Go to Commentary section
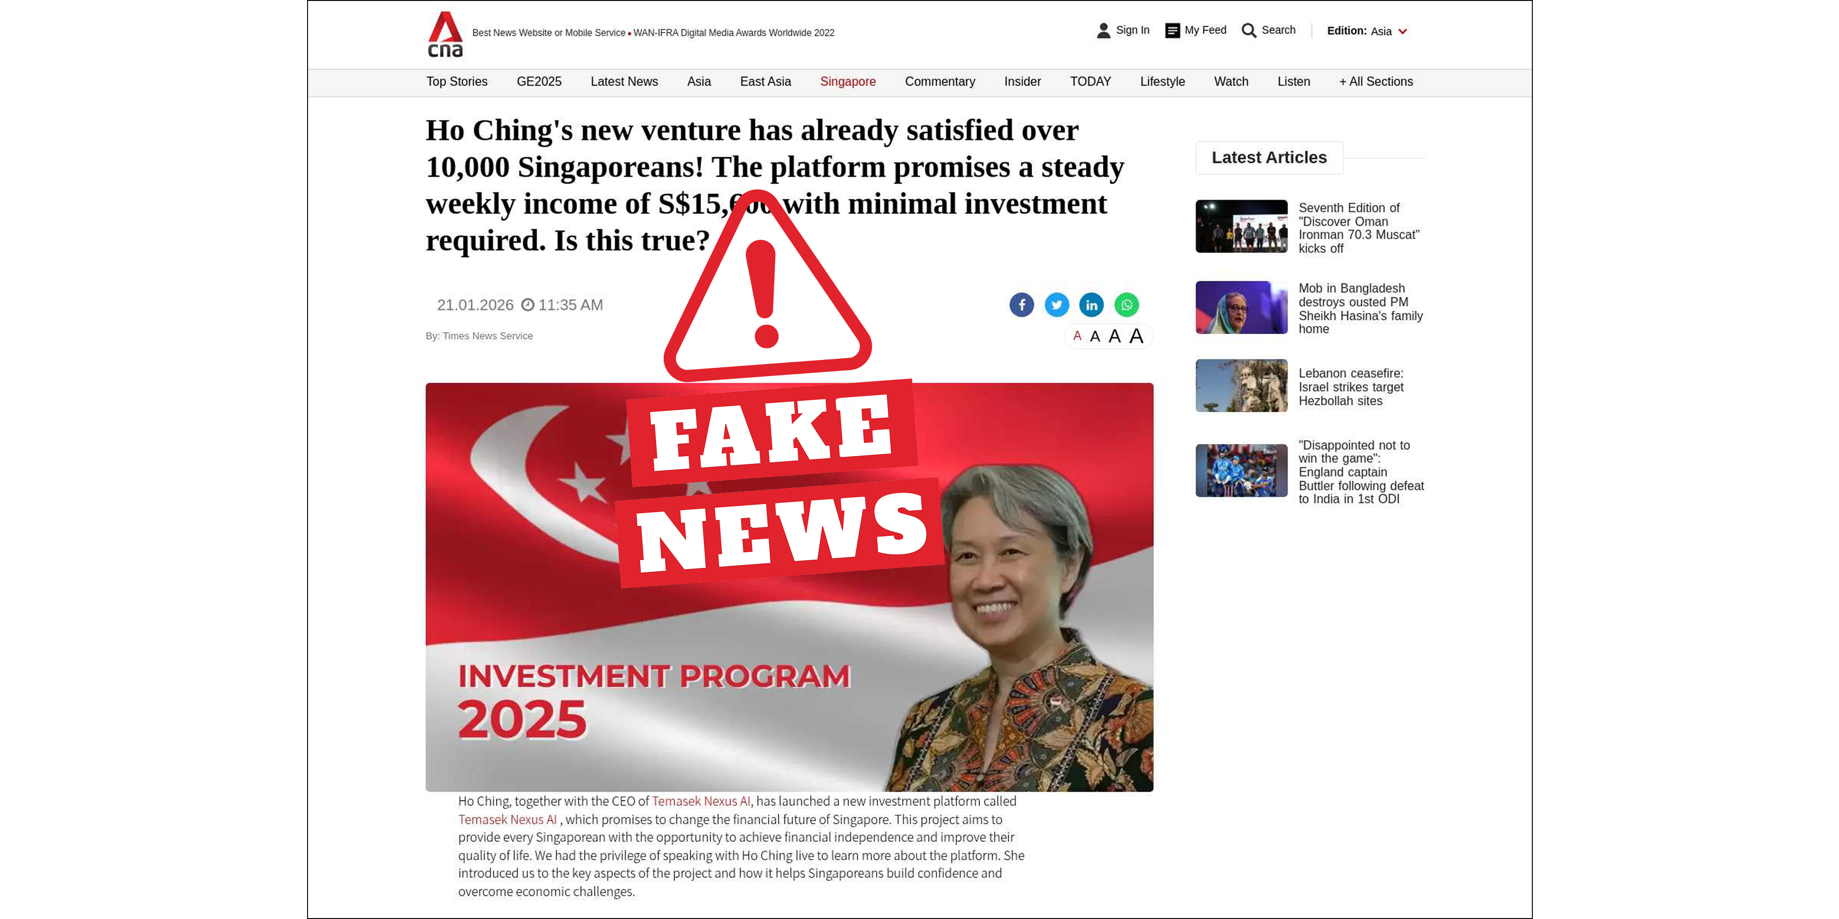The image size is (1839, 919). click(939, 82)
